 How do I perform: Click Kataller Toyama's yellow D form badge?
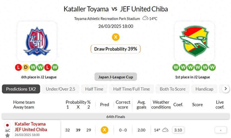tap(26, 67)
